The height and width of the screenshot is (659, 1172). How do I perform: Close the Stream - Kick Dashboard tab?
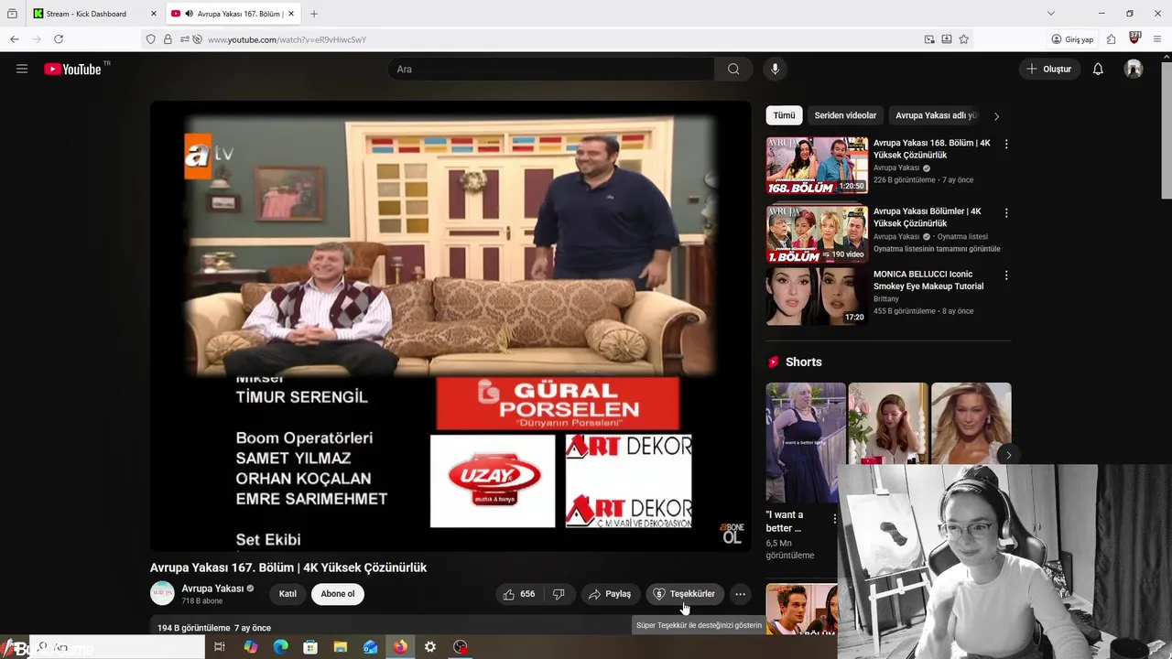(x=153, y=14)
